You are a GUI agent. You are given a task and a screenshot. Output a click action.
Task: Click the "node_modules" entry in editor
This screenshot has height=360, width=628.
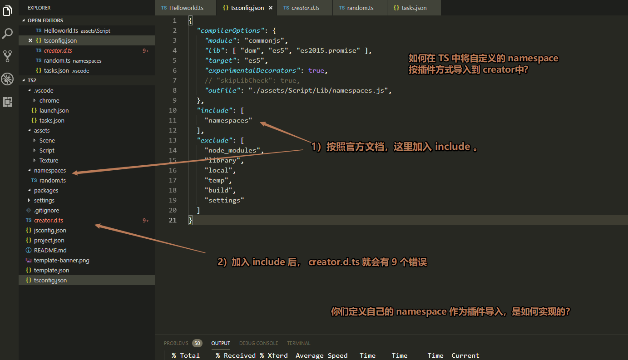click(233, 150)
